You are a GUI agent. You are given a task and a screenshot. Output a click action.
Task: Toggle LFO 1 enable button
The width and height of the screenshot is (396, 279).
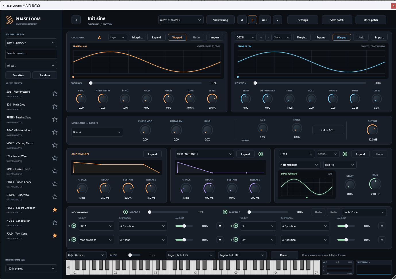345,154
